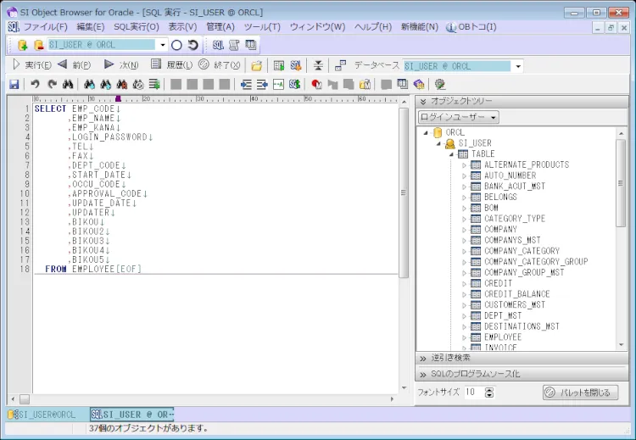Click the open file folder icon
This screenshot has height=440, width=636.
(x=256, y=65)
